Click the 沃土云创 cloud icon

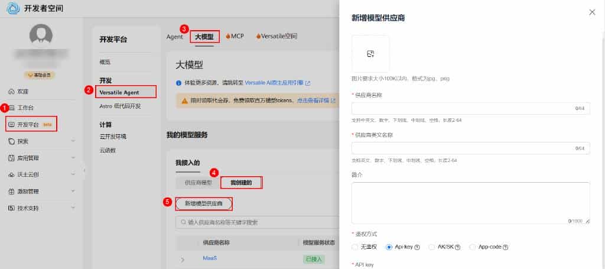click(x=11, y=174)
